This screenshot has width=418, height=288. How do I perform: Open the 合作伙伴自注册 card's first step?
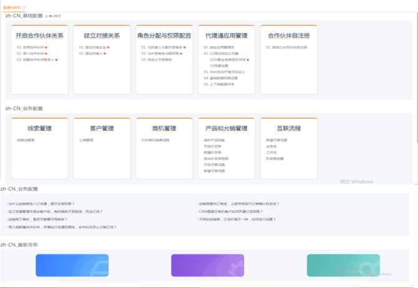pyautogui.click(x=286, y=47)
